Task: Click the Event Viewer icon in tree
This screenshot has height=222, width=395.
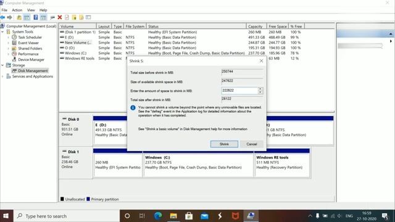Action: coord(14,43)
